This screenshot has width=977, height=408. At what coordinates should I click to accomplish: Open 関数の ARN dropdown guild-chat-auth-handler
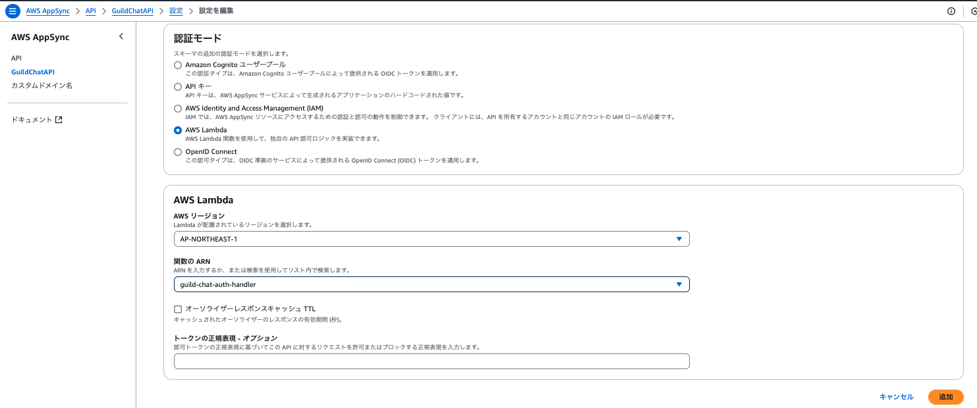pyautogui.click(x=432, y=284)
